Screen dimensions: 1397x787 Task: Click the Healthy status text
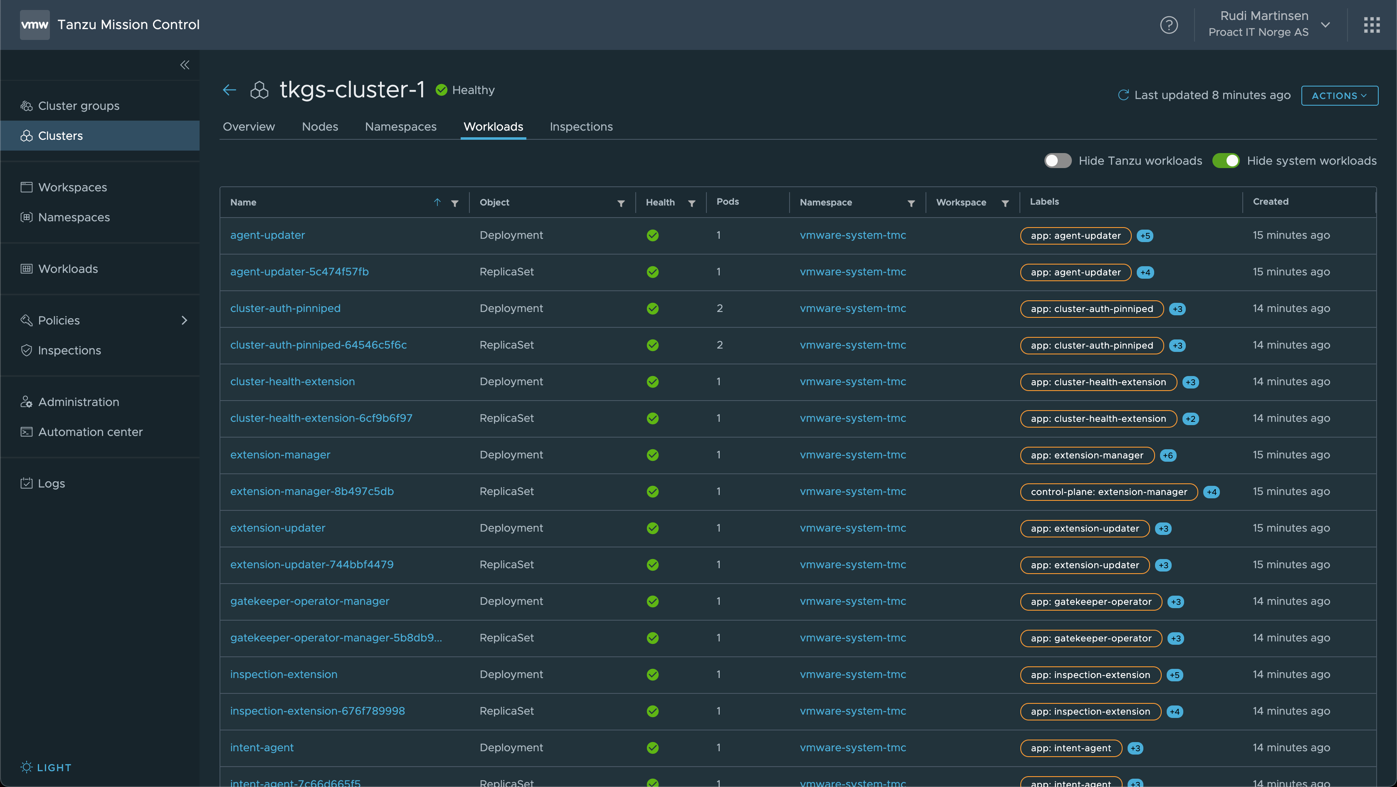tap(473, 90)
